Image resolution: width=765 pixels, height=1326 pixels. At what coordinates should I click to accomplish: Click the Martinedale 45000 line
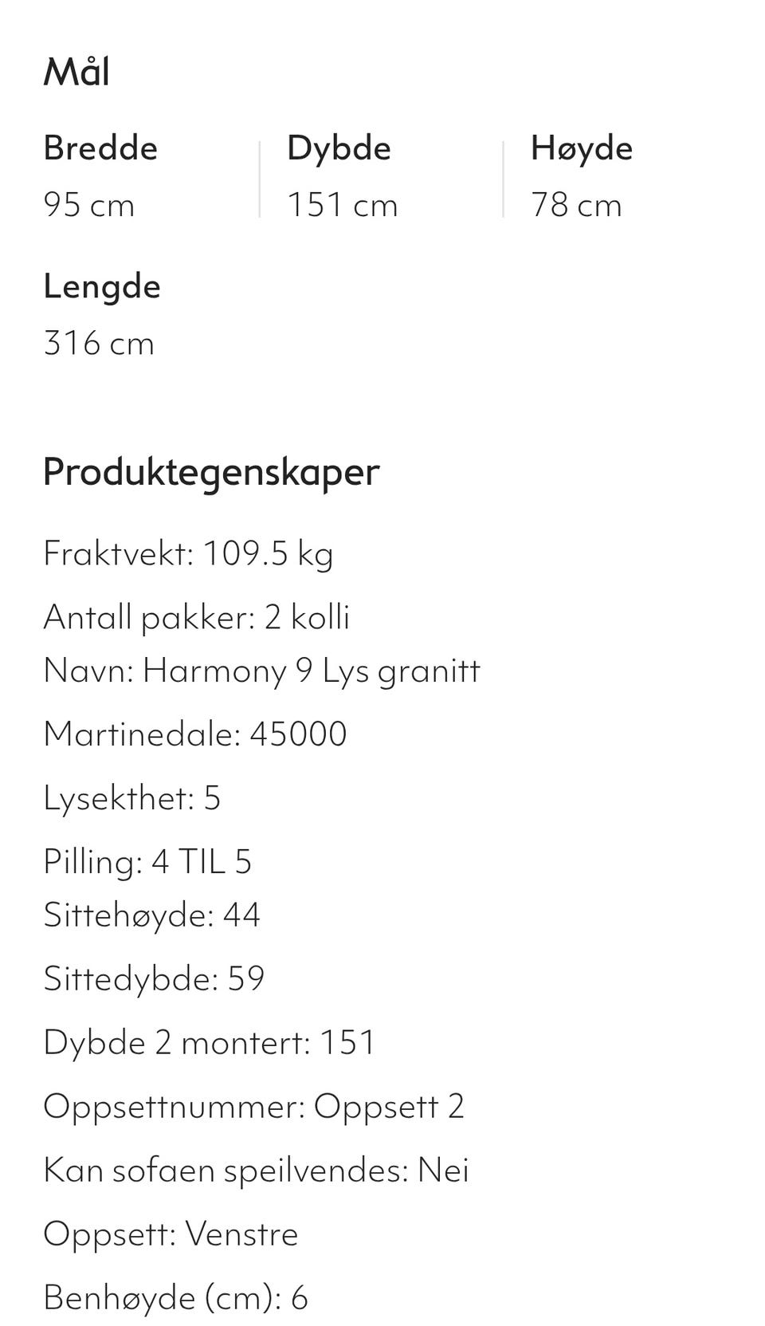coord(195,734)
